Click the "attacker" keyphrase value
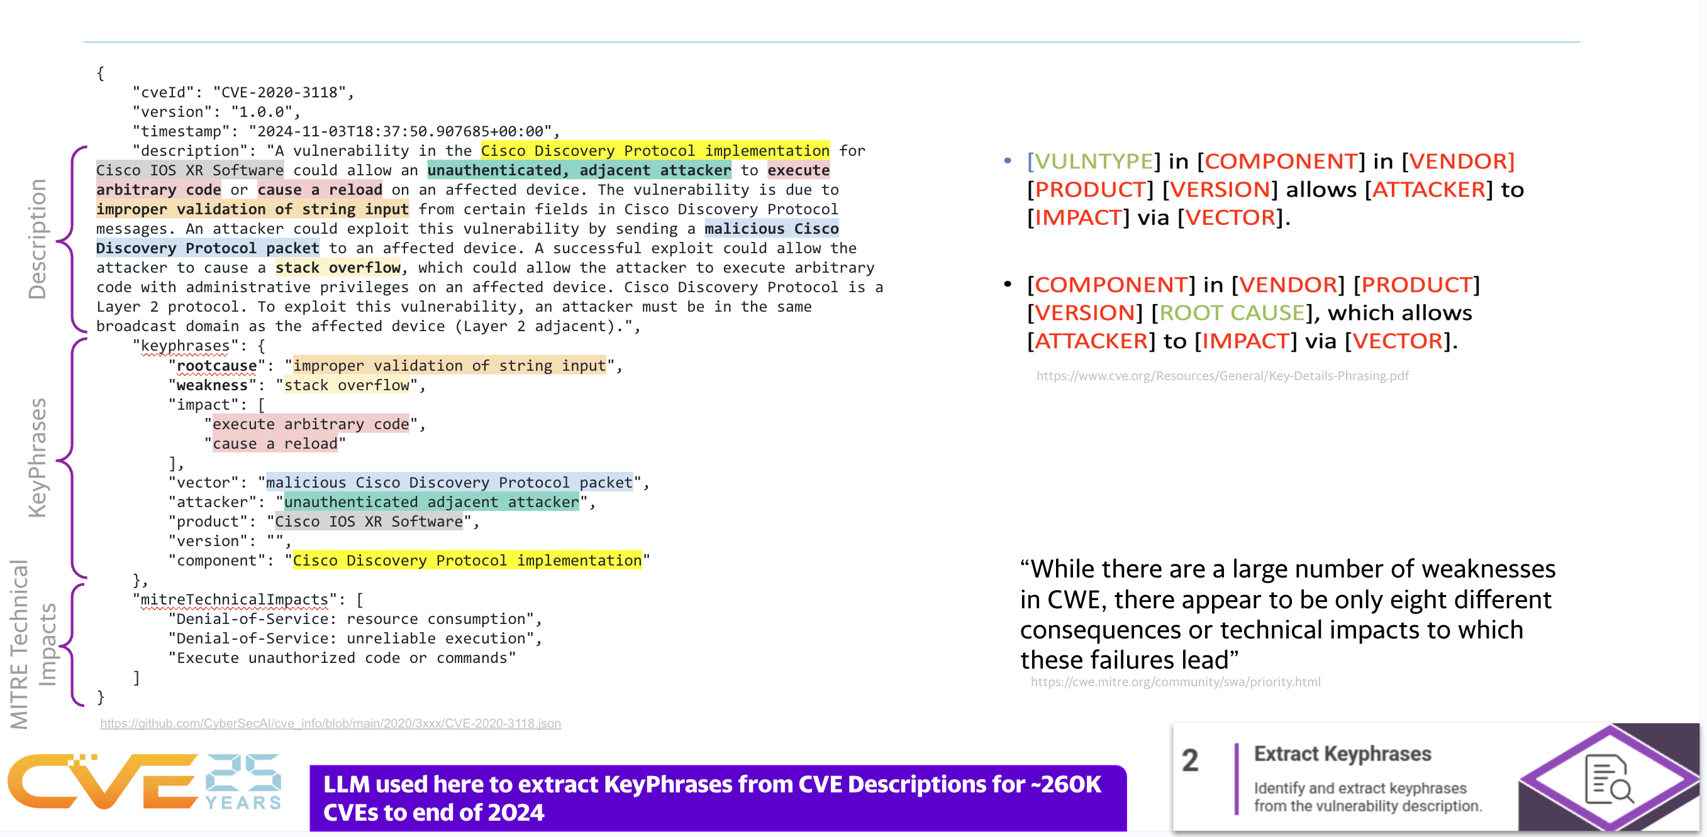 tap(431, 502)
